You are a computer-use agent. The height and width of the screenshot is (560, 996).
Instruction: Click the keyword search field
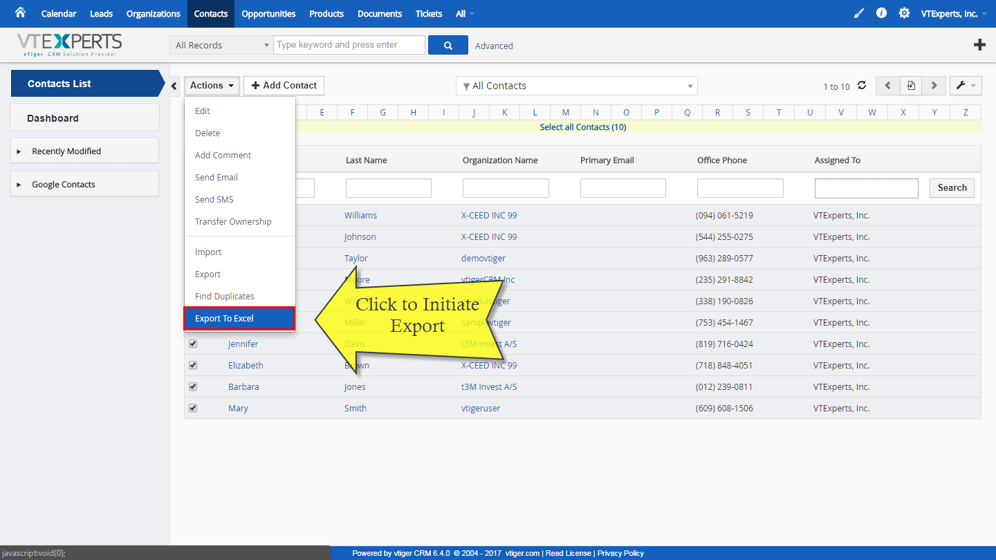[349, 45]
